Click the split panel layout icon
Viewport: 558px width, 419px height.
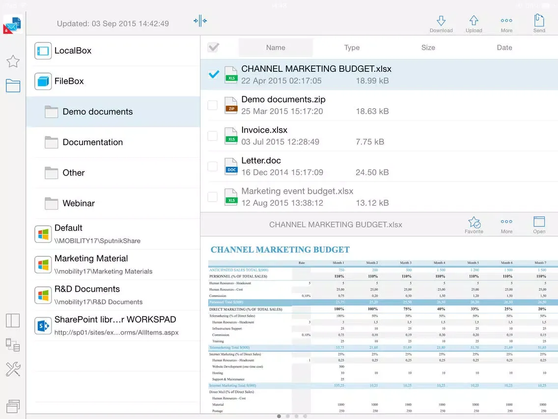click(x=13, y=320)
